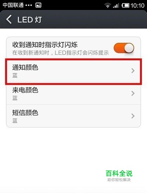Viewport: 147px width, 193px height.
Task: Tap the 10:10 clock in status bar
Action: pyautogui.click(x=137, y=6)
